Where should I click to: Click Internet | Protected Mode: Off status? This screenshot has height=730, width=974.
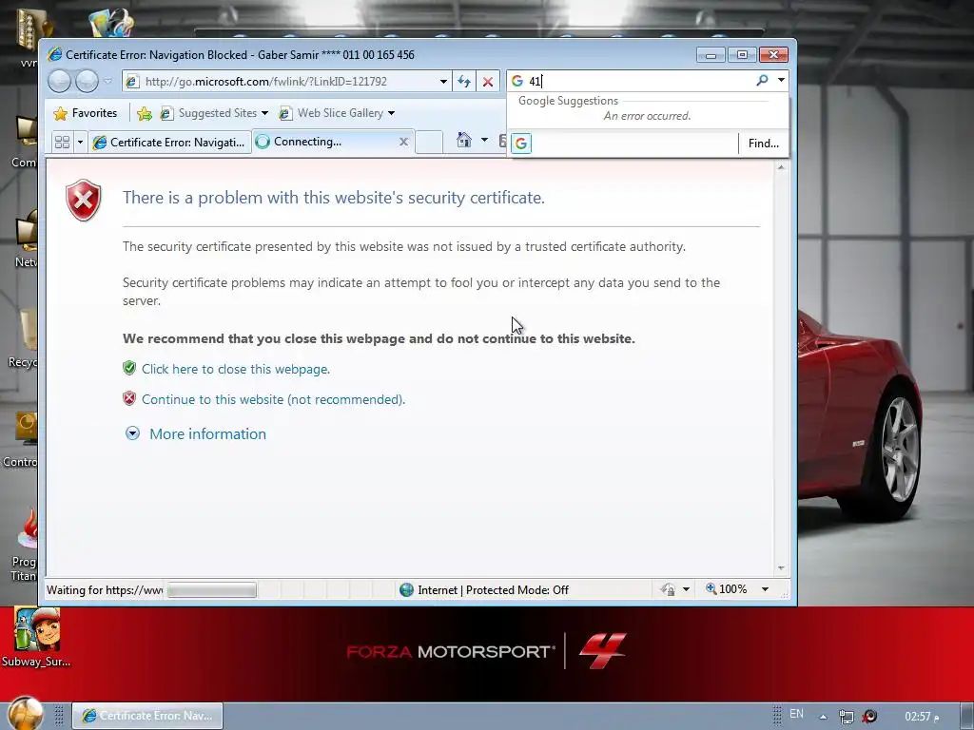pos(493,589)
